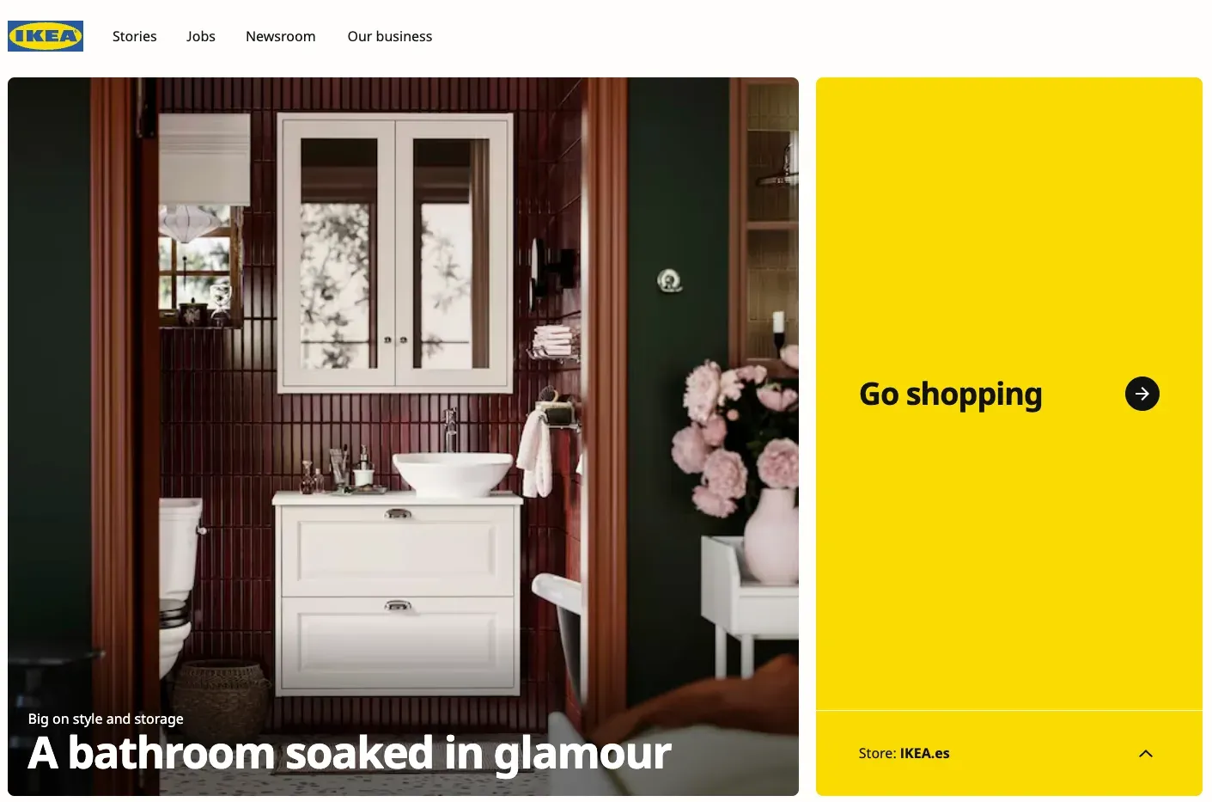Click the IKEA.es store name

[x=924, y=753]
